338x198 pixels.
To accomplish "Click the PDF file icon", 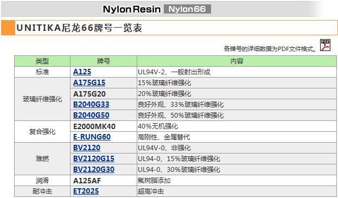I will 325,45.
